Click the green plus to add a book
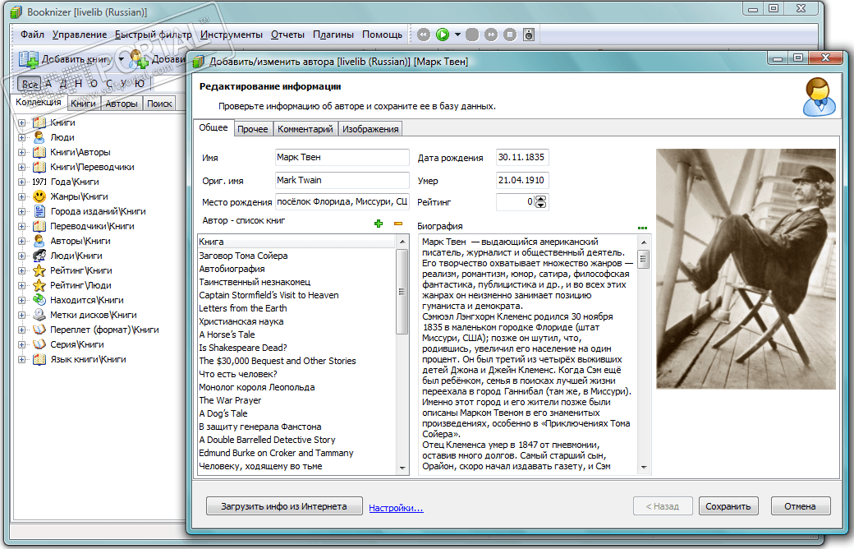This screenshot has height=549, width=854. (x=379, y=224)
